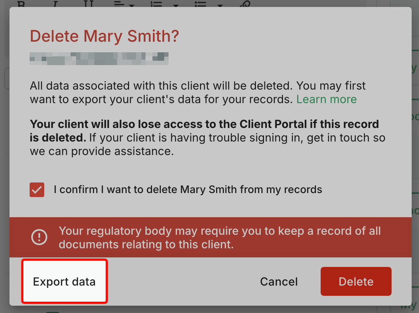
Task: Open the Learn more link
Action: click(326, 99)
